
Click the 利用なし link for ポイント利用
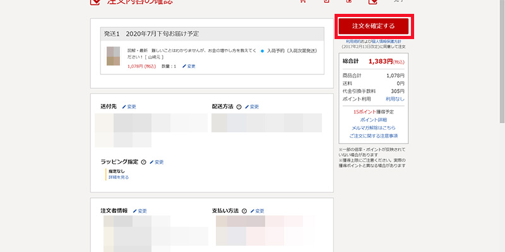(x=395, y=99)
